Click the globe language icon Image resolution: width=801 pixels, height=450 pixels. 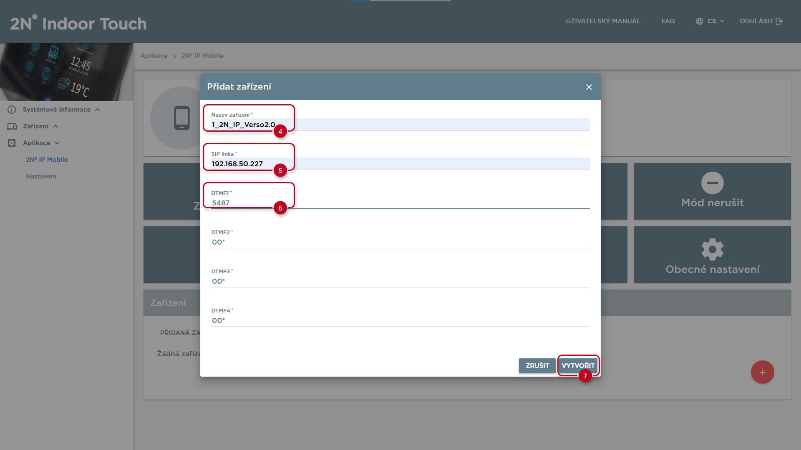click(700, 21)
